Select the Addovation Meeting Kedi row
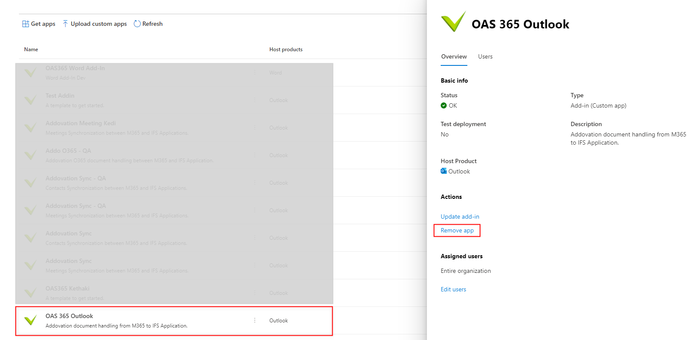The image size is (689, 340). click(x=174, y=128)
